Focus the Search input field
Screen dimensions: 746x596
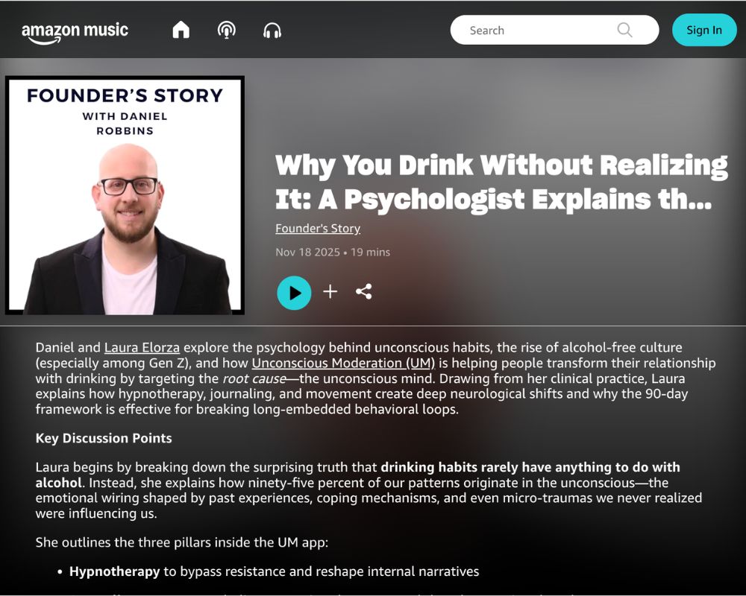554,30
